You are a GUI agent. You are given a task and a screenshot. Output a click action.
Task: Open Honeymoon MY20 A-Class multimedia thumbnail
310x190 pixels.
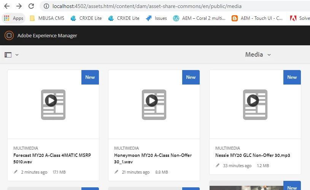coord(154,104)
